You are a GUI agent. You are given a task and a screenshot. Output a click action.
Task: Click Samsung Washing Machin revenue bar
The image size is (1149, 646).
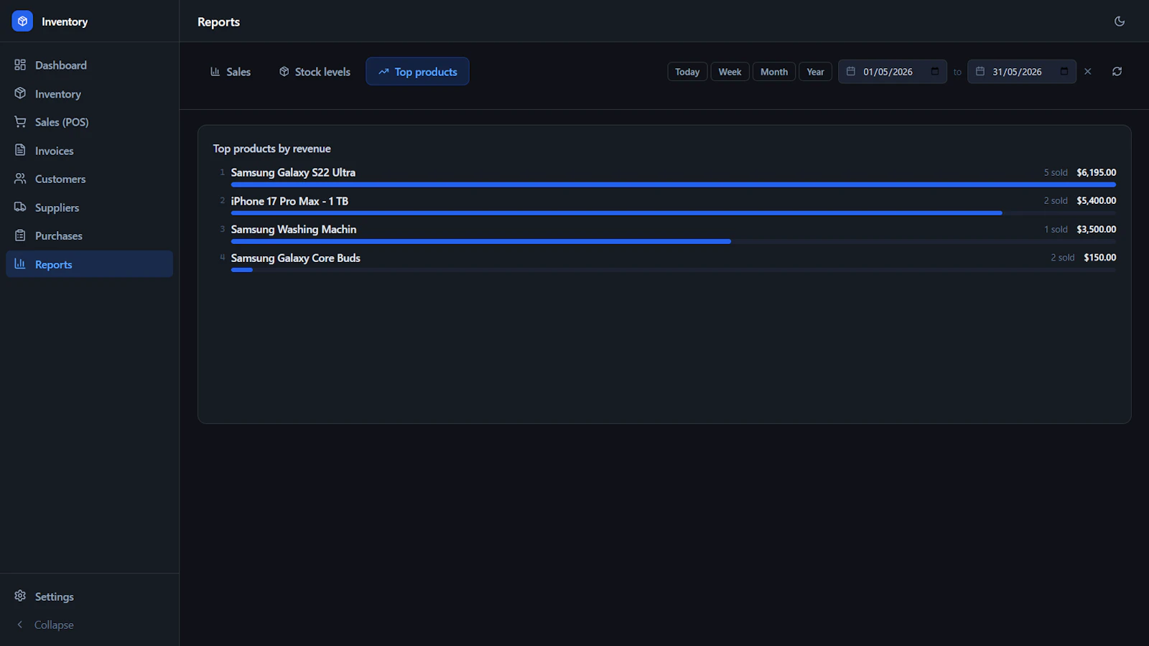(x=481, y=242)
